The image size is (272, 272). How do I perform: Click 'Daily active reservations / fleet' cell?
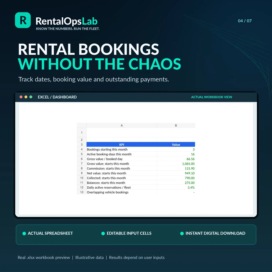pyautogui.click(x=122, y=188)
